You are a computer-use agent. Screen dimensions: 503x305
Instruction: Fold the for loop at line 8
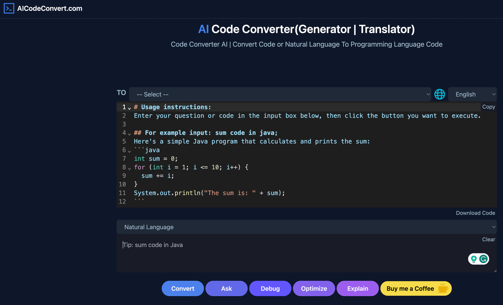[x=129, y=168]
